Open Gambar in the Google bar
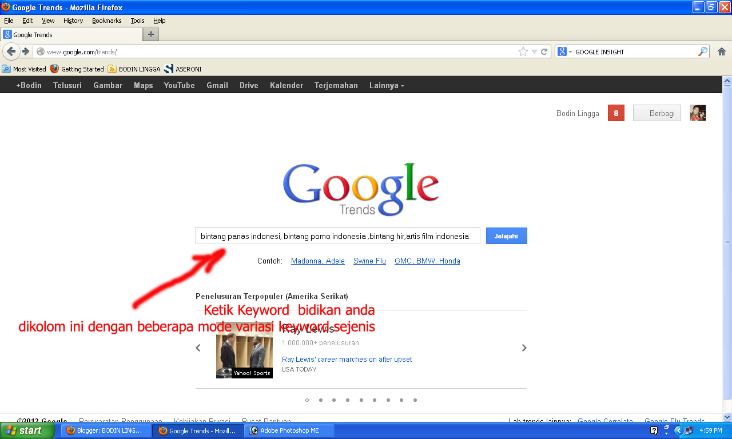Image resolution: width=732 pixels, height=439 pixels. tap(108, 85)
